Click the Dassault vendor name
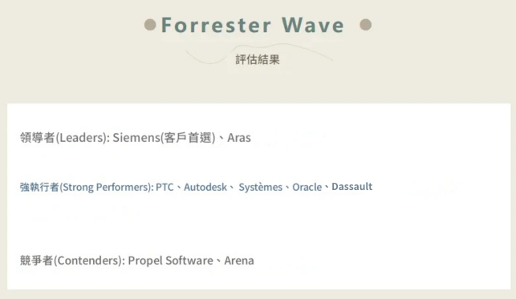This screenshot has width=516, height=299. (351, 187)
